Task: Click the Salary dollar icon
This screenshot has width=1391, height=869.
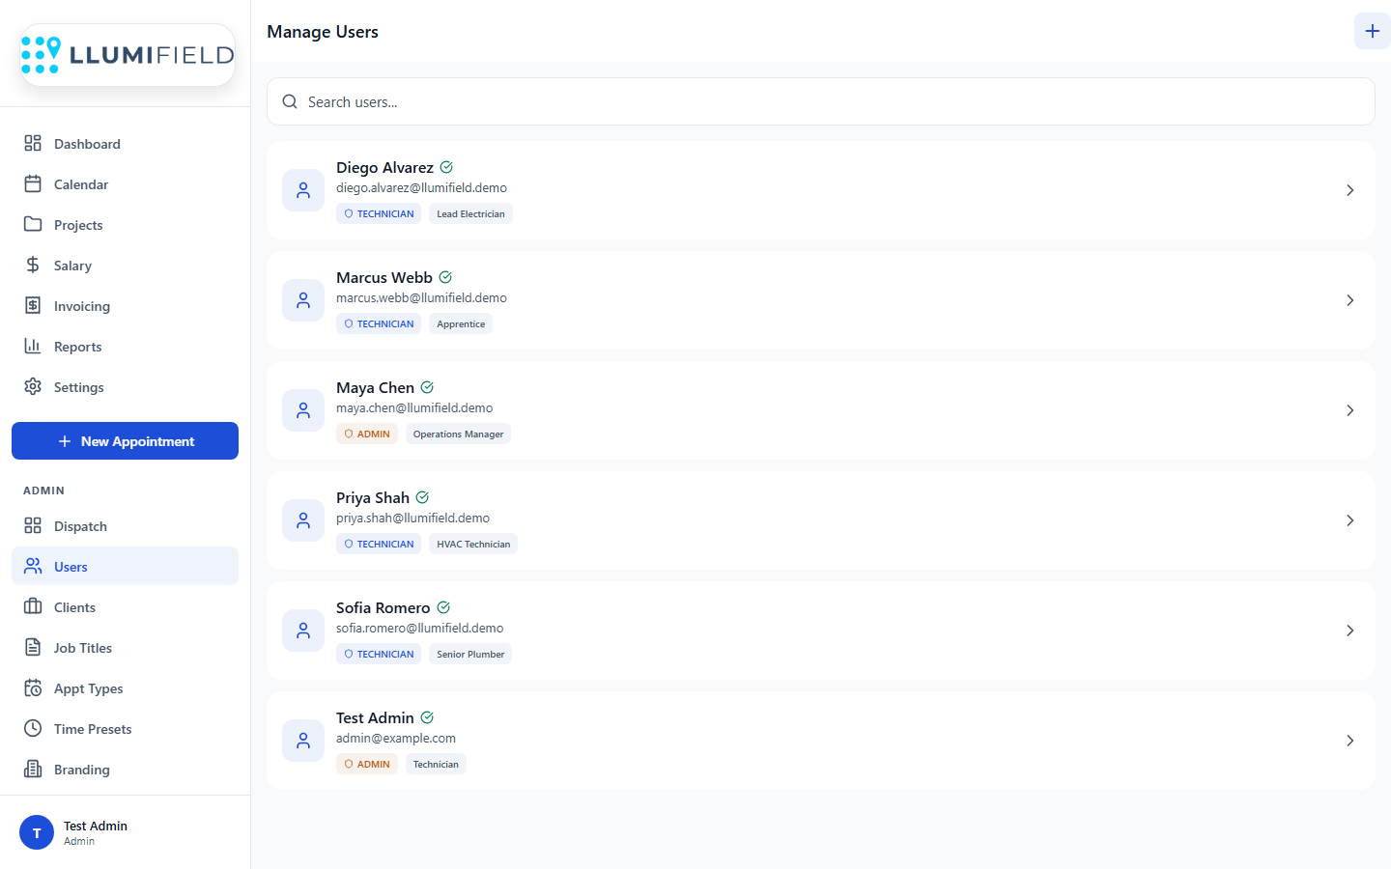Action: 33,265
